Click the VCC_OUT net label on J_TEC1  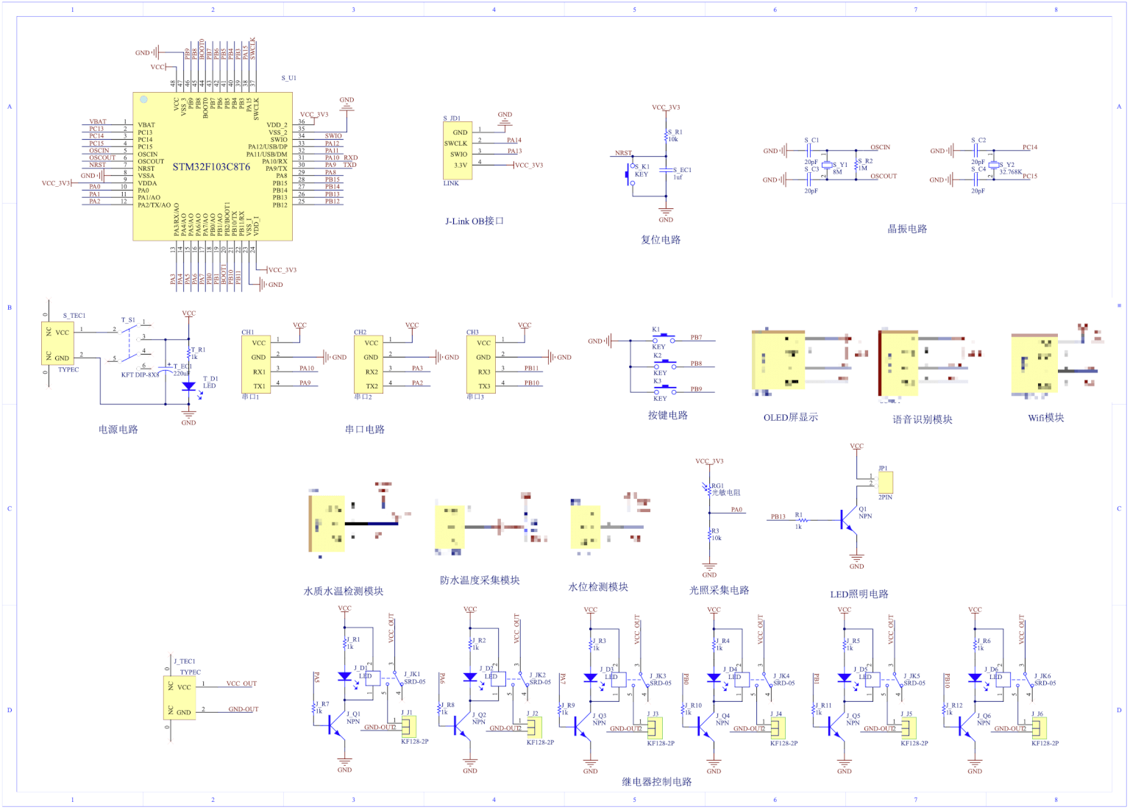241,683
